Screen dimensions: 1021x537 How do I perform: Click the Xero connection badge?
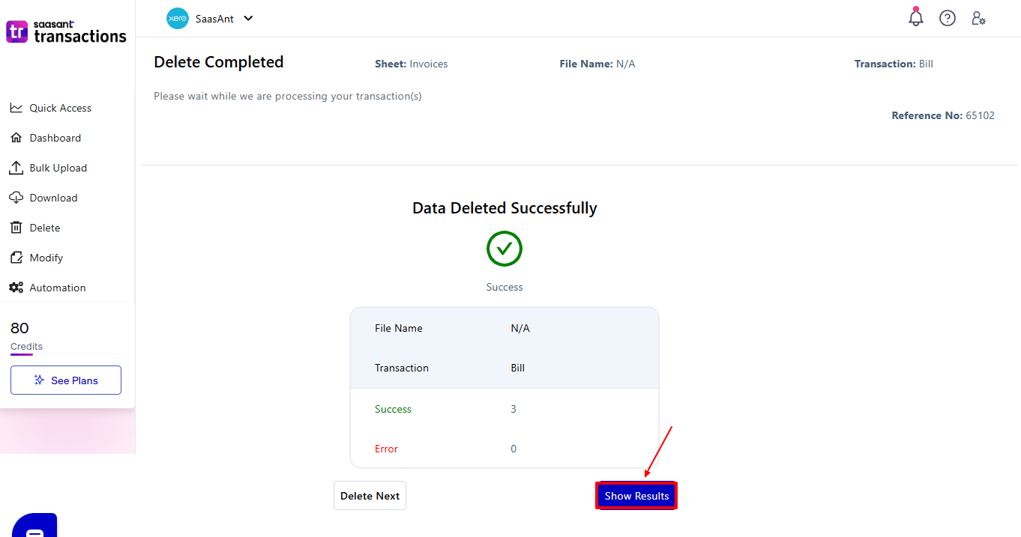(x=177, y=18)
